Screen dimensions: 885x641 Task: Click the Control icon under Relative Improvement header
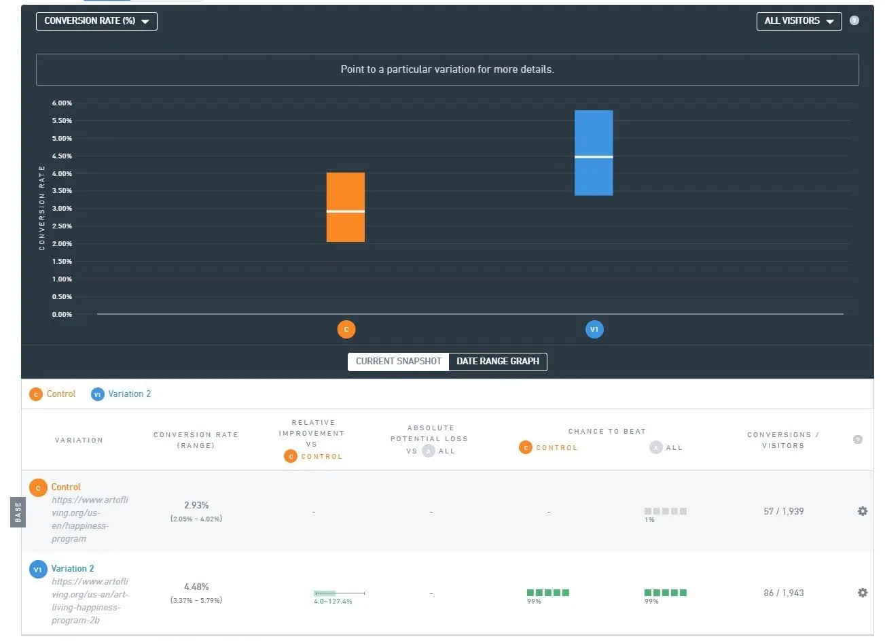[291, 456]
